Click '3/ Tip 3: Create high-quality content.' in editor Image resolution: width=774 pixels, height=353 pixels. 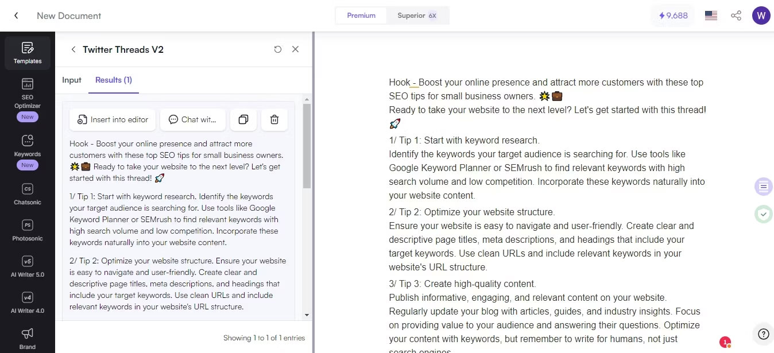click(462, 284)
